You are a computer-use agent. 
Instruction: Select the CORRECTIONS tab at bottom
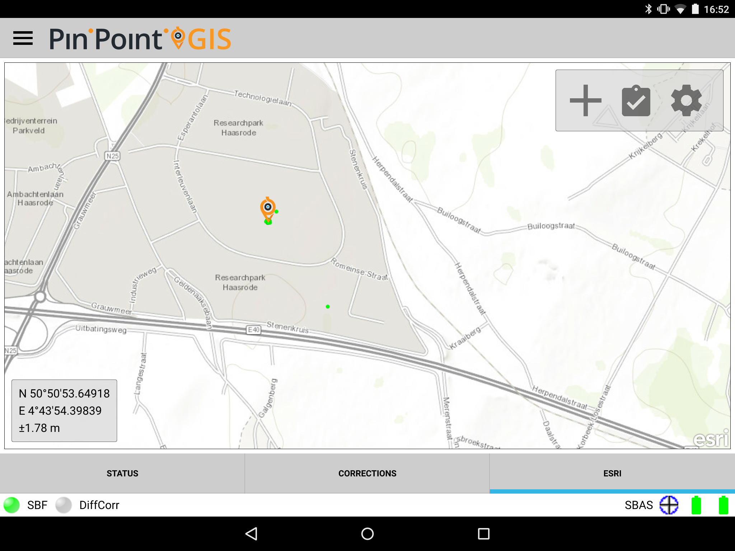click(x=367, y=474)
